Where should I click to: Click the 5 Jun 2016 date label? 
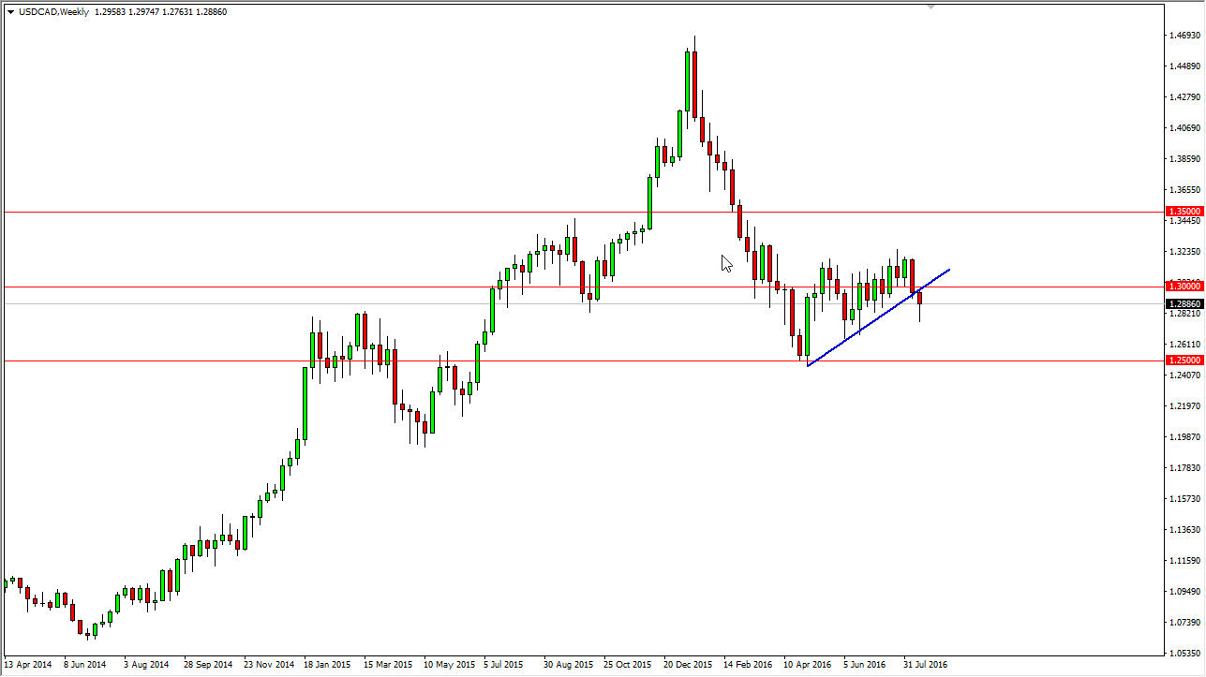point(865,664)
